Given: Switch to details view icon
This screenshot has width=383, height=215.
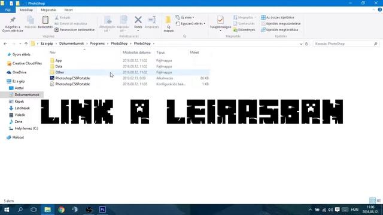Looking at the screenshot, I should [372, 201].
